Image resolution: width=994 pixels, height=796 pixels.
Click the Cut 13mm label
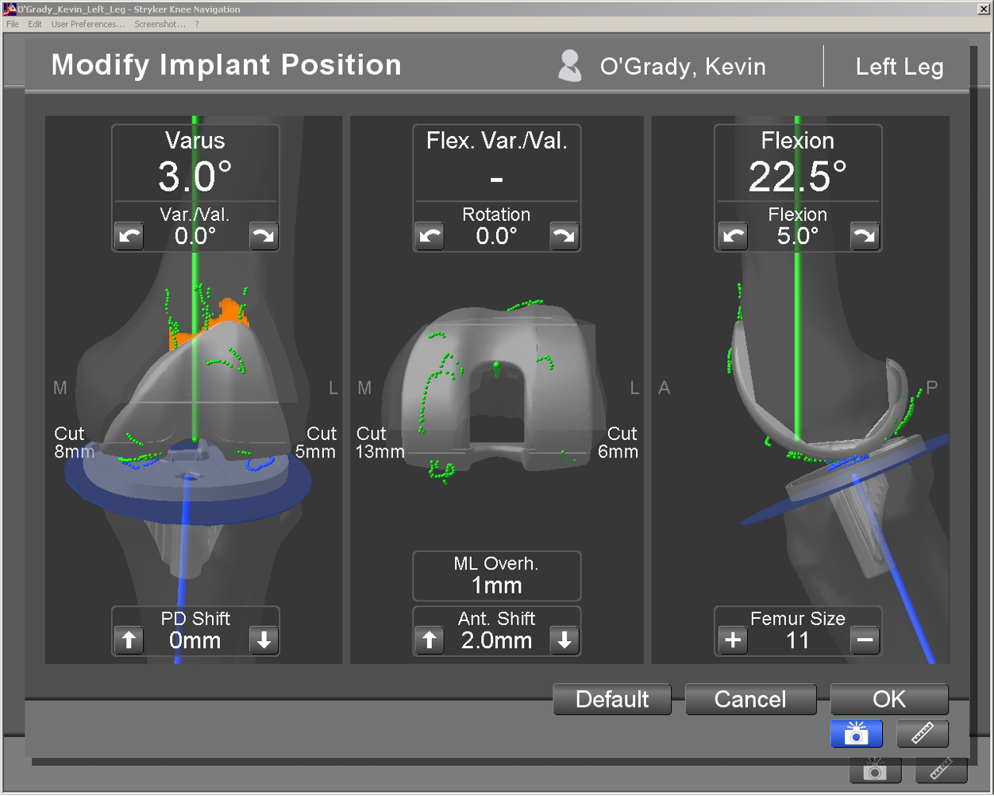(380, 442)
